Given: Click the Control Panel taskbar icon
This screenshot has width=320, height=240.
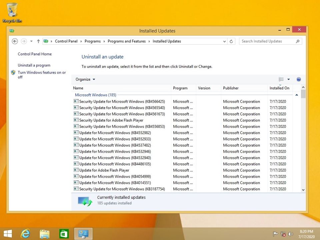Looking at the screenshot, I should coord(83,234).
